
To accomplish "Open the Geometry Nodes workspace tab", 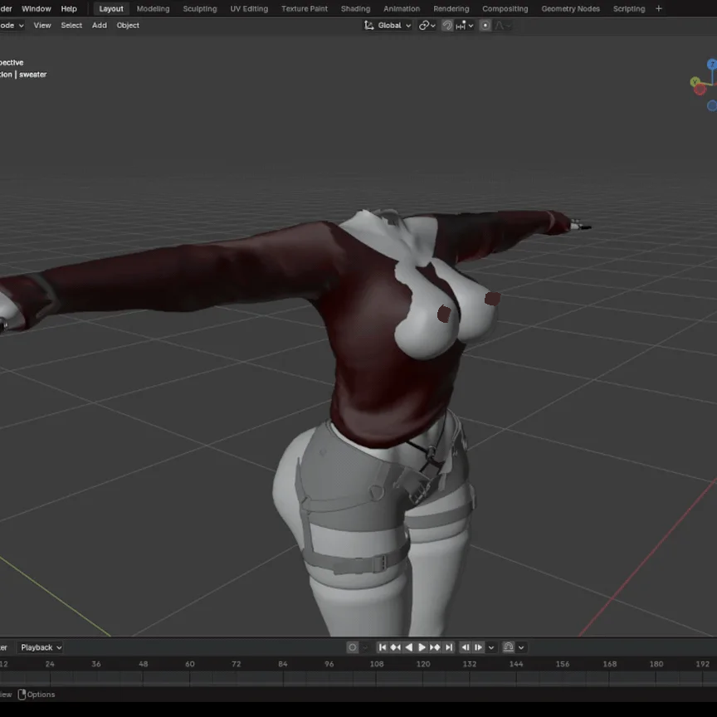I will pos(571,8).
